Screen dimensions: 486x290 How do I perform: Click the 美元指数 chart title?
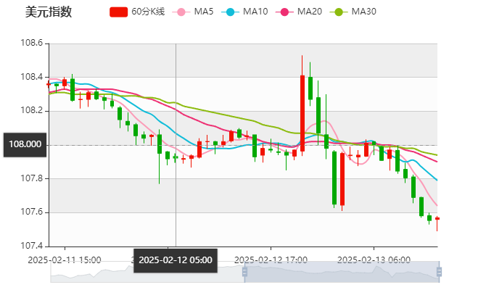pos(49,12)
